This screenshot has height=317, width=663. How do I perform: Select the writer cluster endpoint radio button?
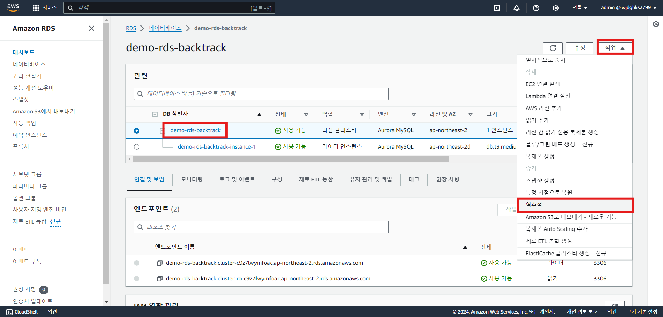136,263
